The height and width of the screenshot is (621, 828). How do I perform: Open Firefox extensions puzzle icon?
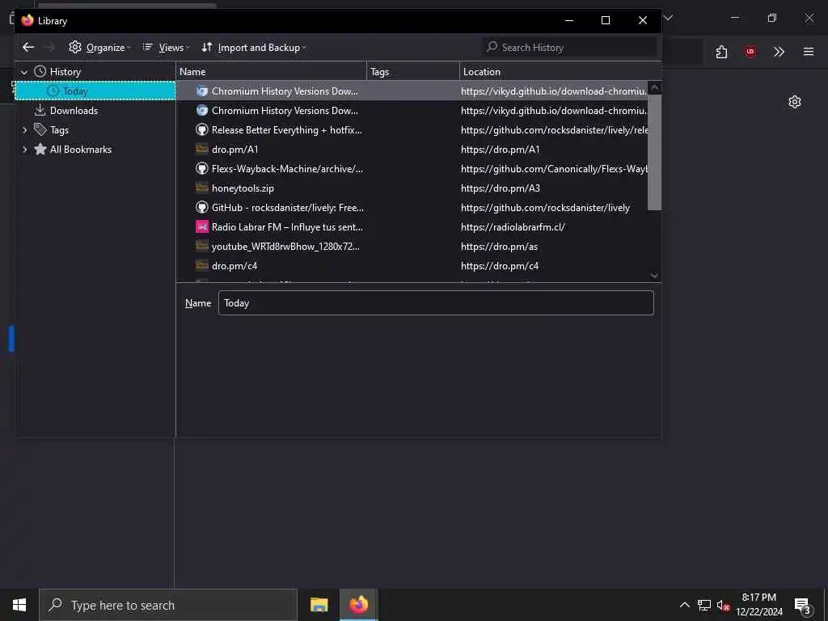[721, 52]
